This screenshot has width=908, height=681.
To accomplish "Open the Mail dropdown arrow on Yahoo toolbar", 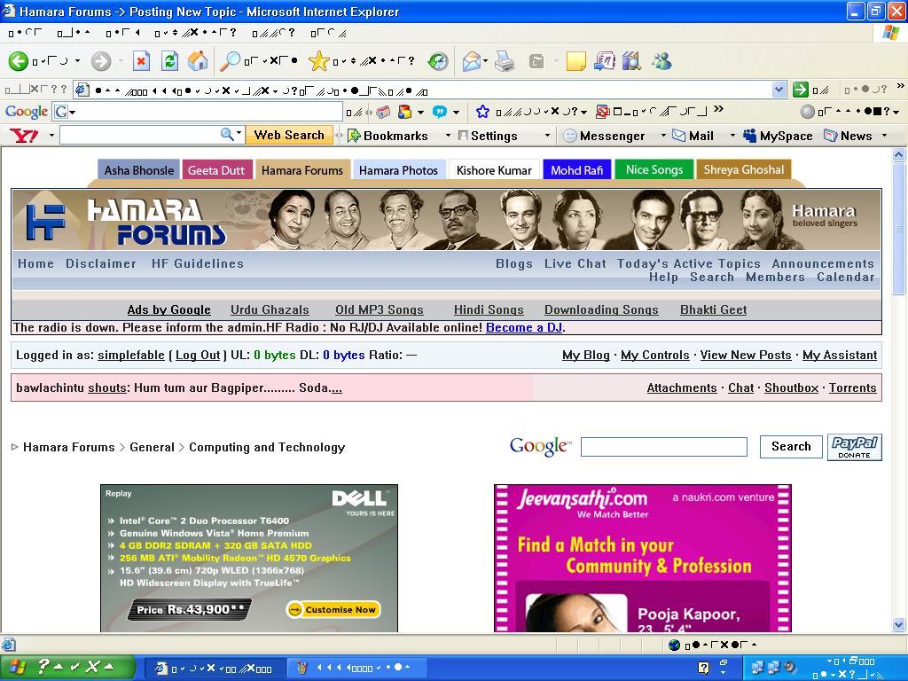I will pyautogui.click(x=732, y=136).
